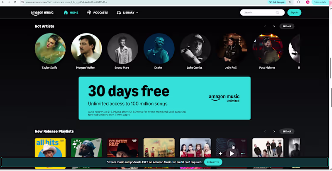The height and width of the screenshot is (171, 332).
Task: Open the Podcasts tab
Action: [x=98, y=13]
